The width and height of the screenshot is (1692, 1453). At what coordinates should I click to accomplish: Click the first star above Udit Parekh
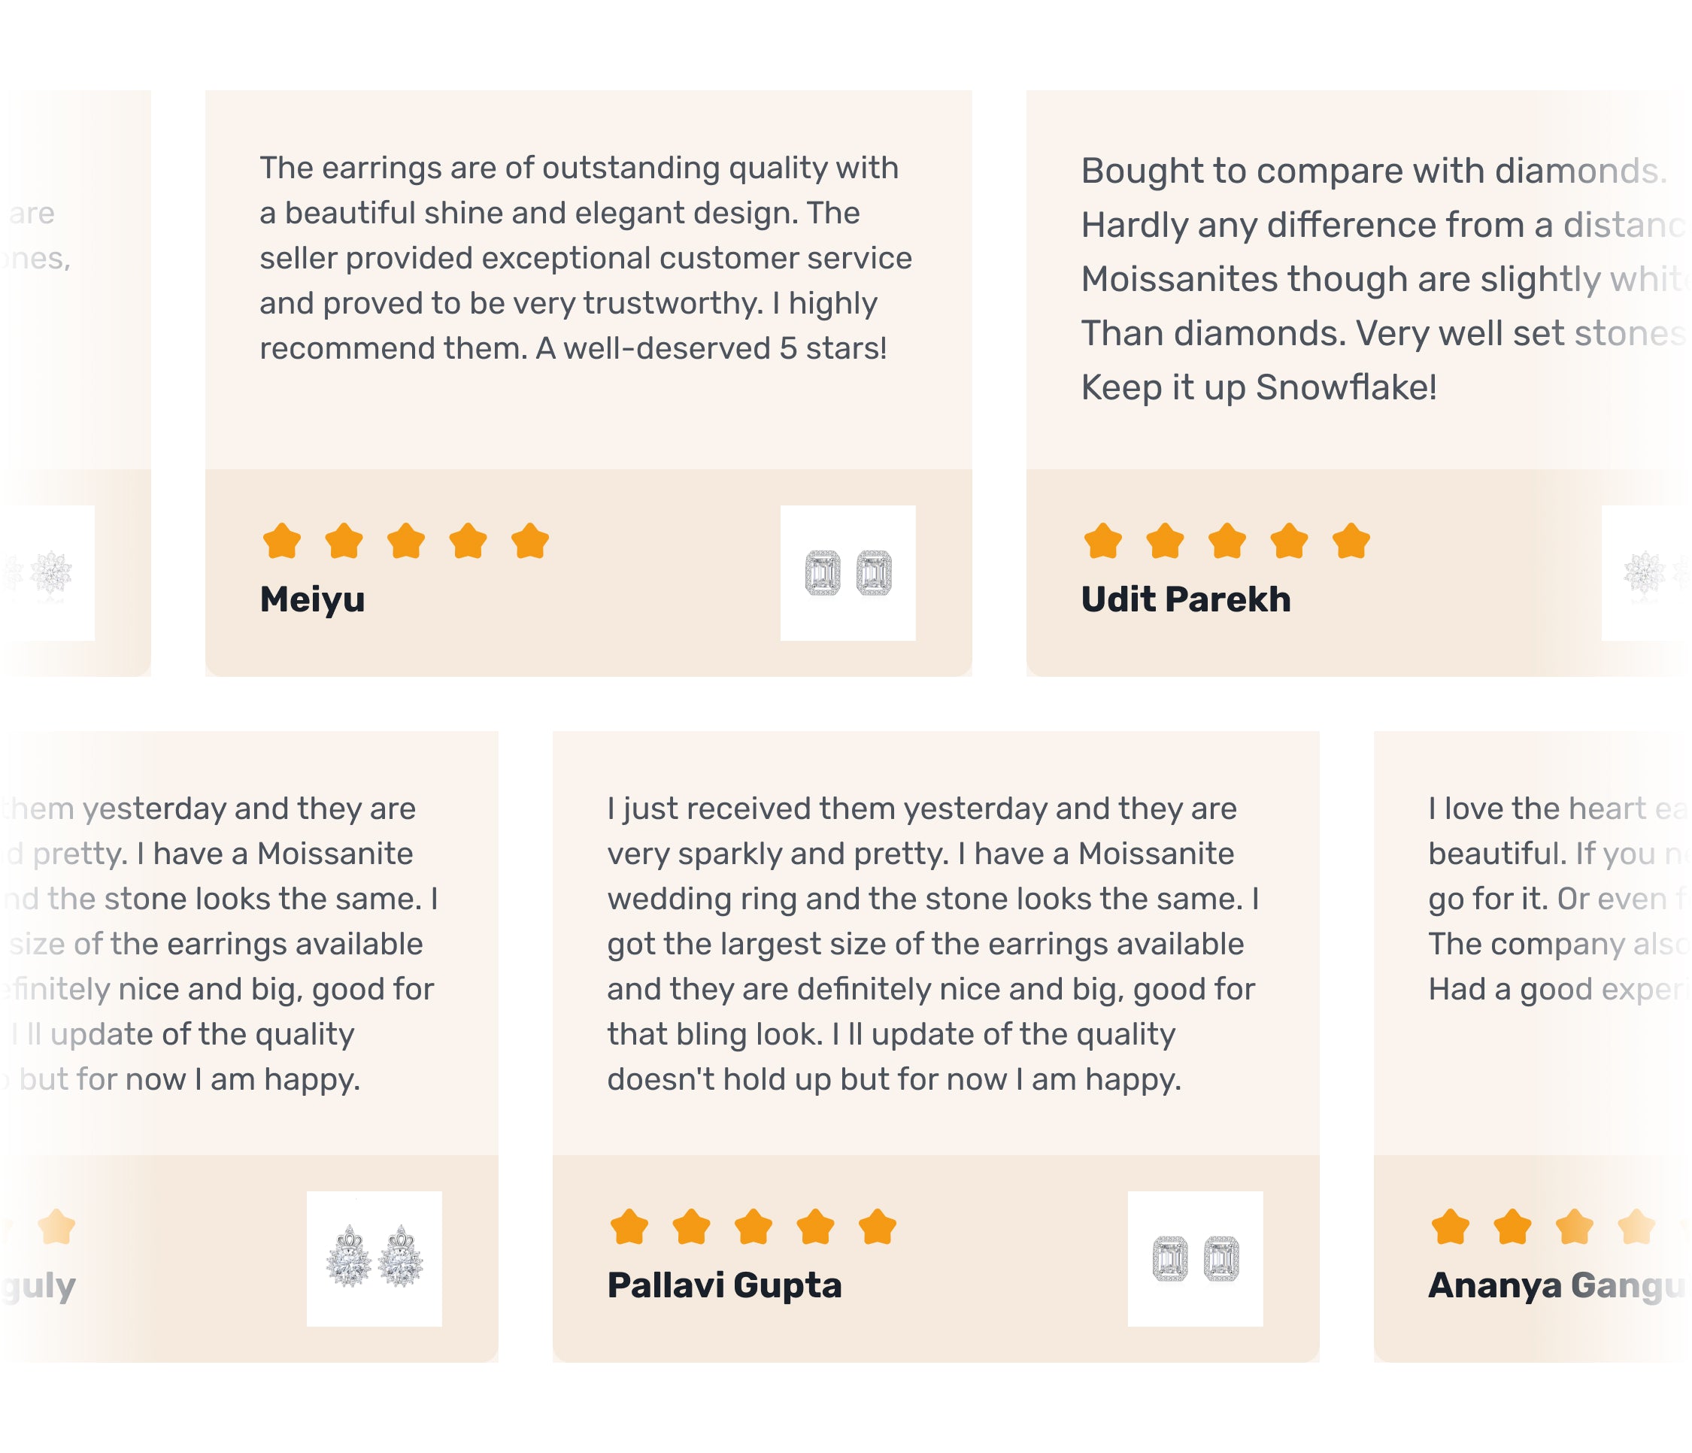[x=1103, y=541]
